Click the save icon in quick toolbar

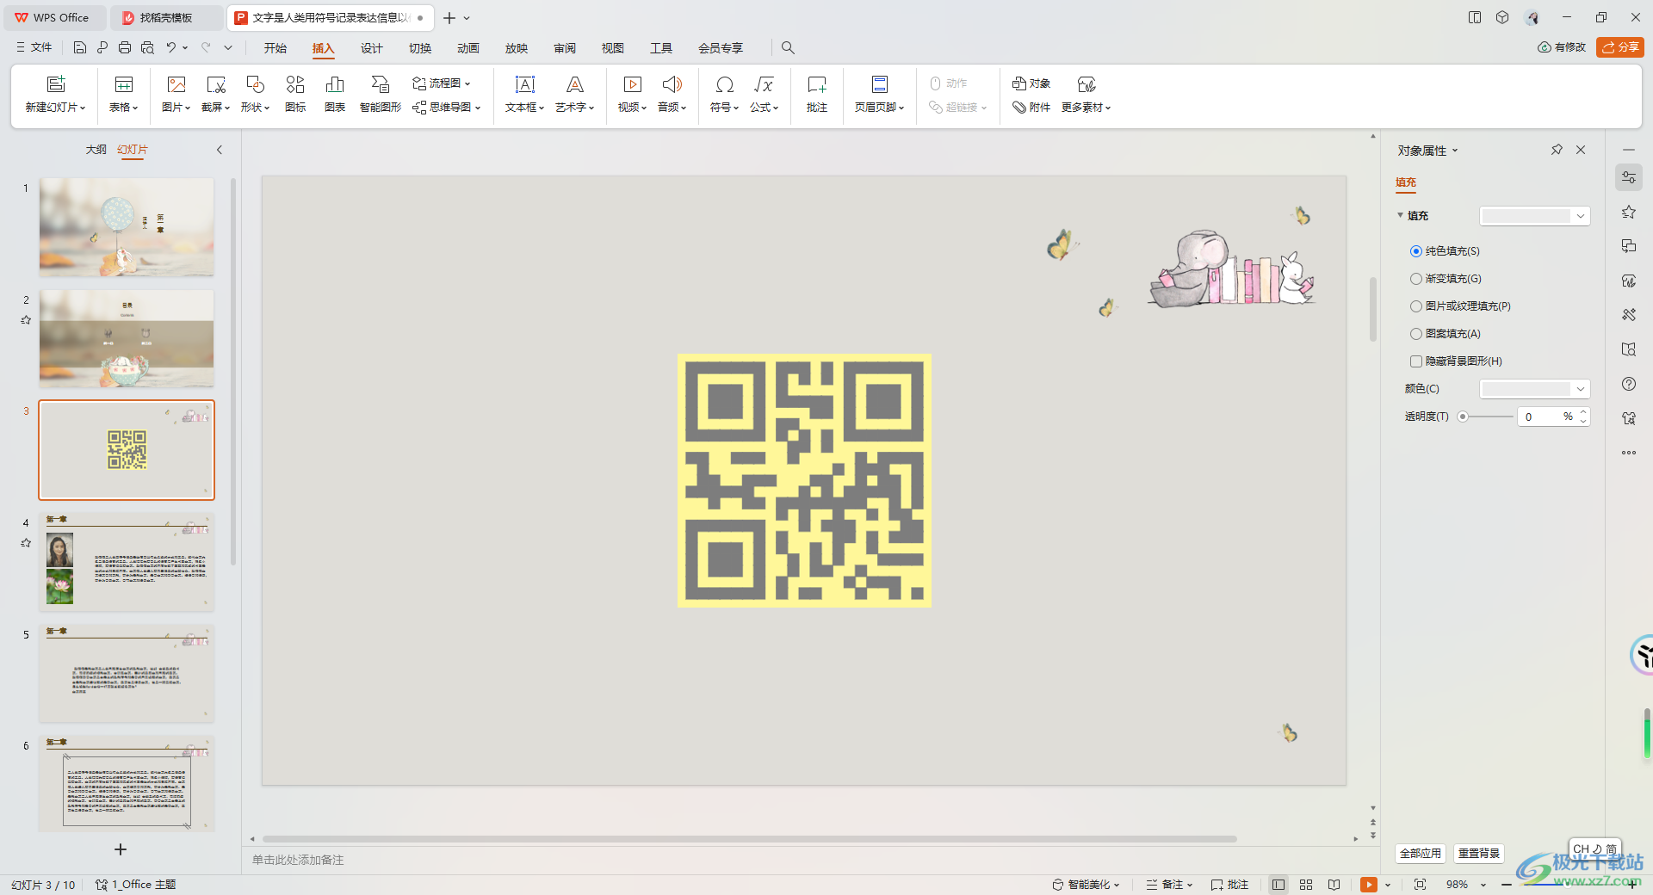(x=80, y=48)
